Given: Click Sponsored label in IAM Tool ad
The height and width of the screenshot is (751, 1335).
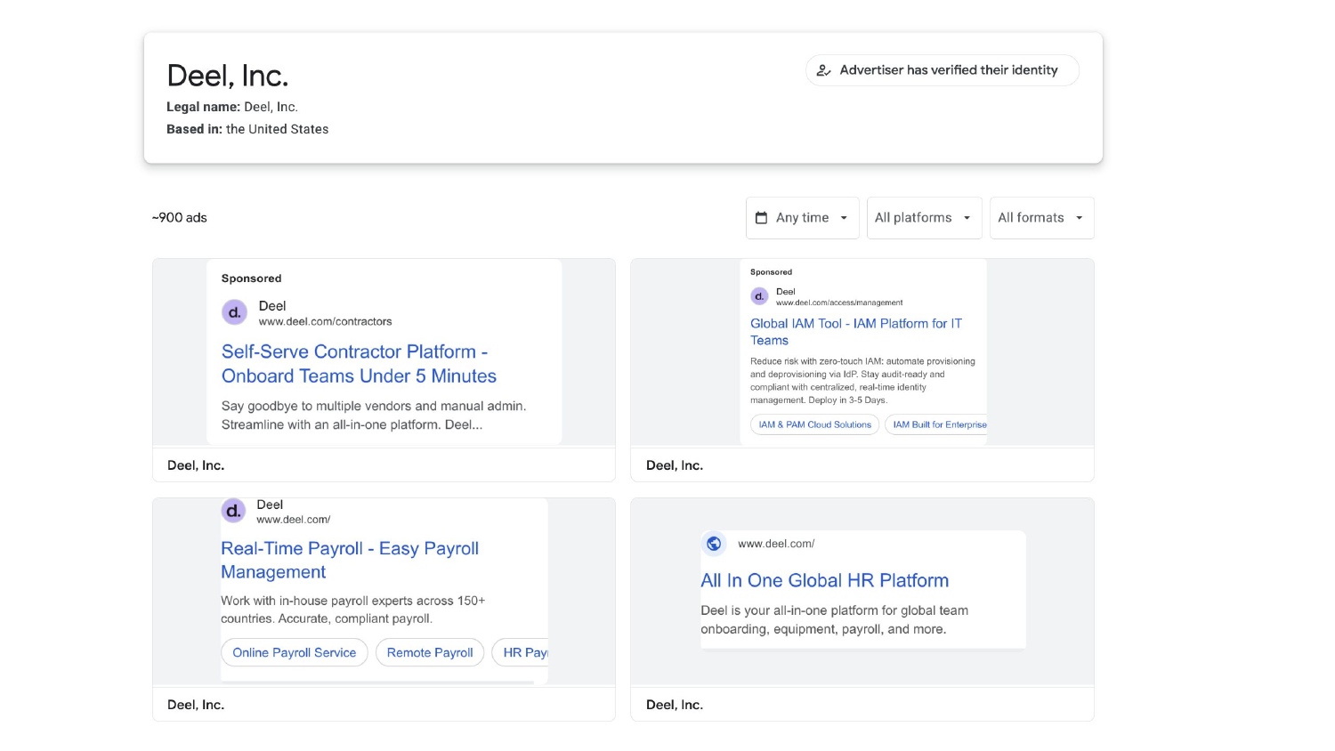Looking at the screenshot, I should pos(771,272).
